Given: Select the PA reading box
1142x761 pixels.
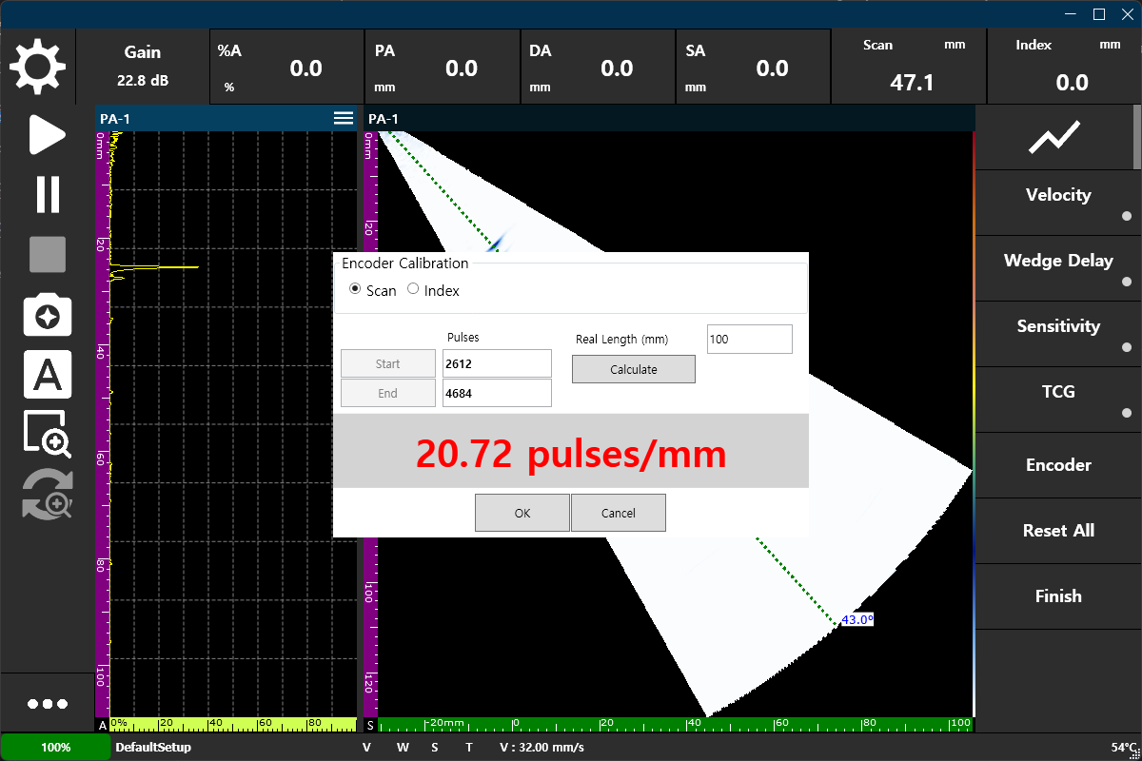Looking at the screenshot, I should (443, 67).
